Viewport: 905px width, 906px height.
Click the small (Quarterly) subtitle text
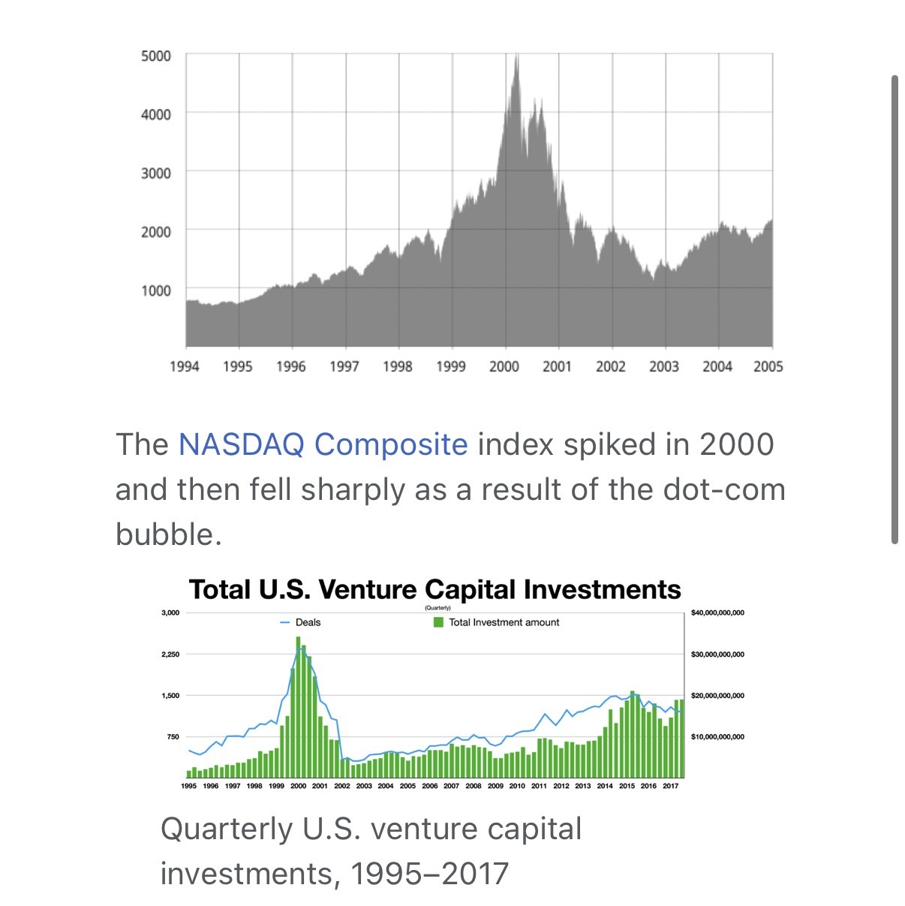tap(437, 607)
